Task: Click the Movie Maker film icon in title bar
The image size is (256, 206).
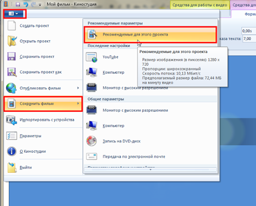Action: [x=6, y=4]
